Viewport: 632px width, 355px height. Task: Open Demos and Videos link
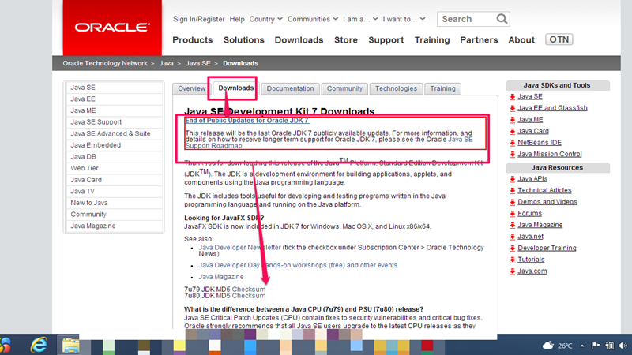click(x=547, y=202)
